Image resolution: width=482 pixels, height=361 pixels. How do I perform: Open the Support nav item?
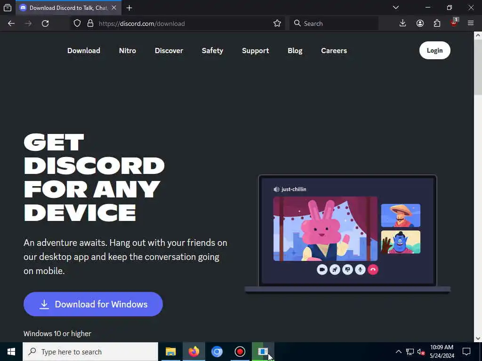tap(256, 51)
